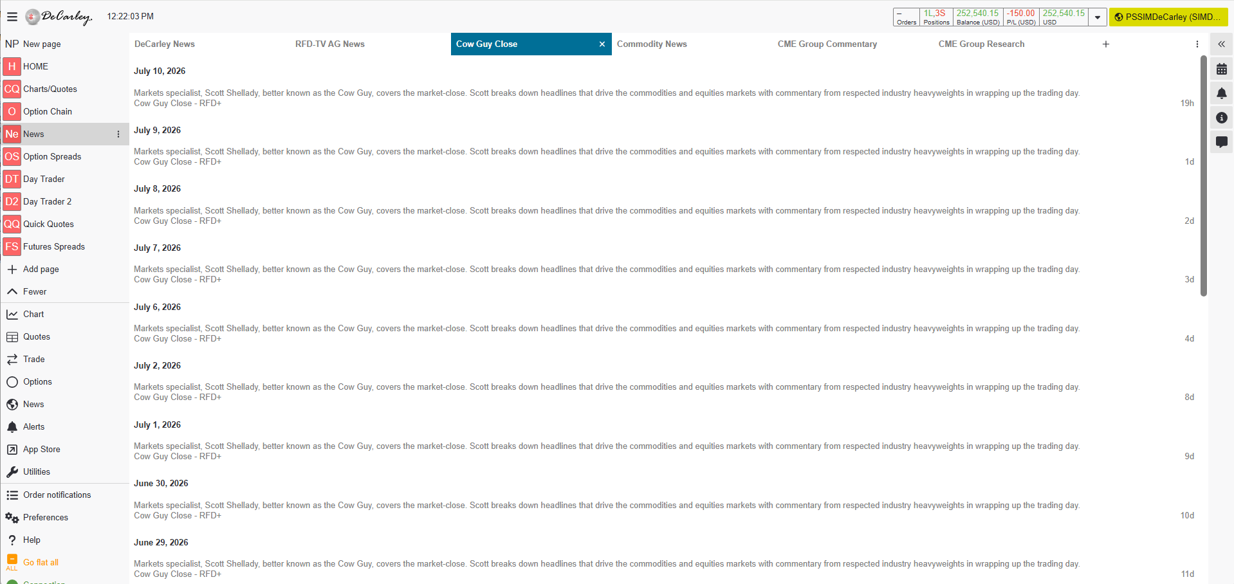Click the Orders summary box
The image size is (1234, 584).
point(907,17)
